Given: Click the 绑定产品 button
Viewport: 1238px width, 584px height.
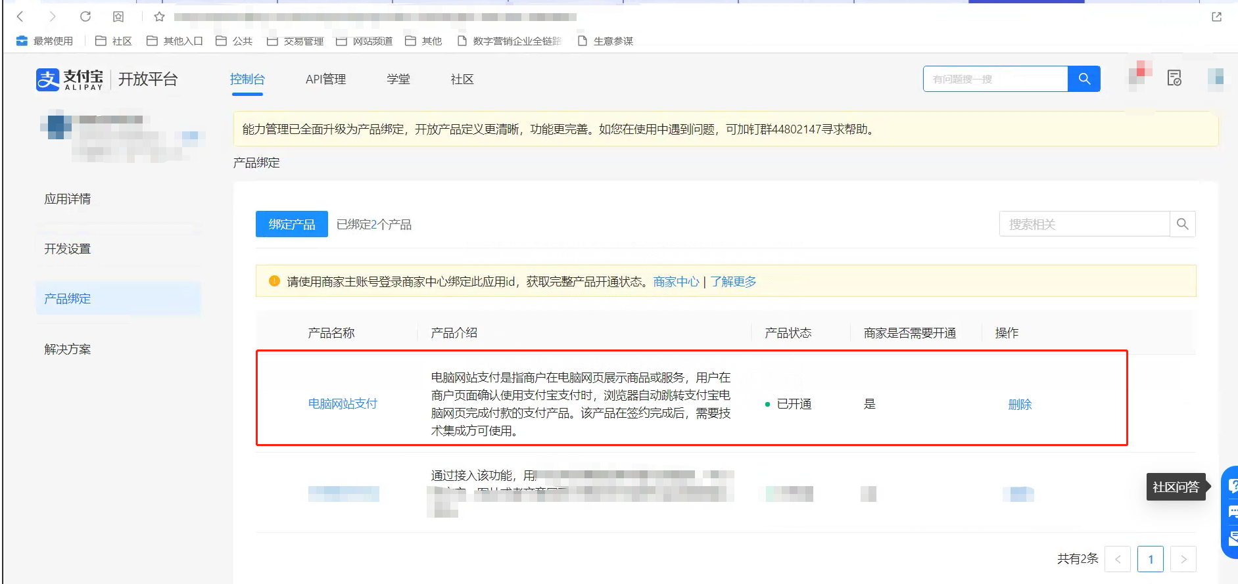Looking at the screenshot, I should pyautogui.click(x=291, y=224).
